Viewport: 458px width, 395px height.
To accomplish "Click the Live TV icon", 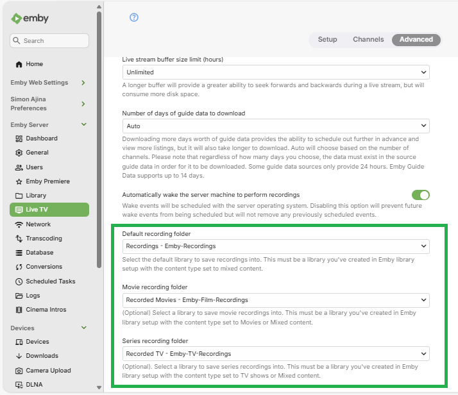I will (x=19, y=210).
